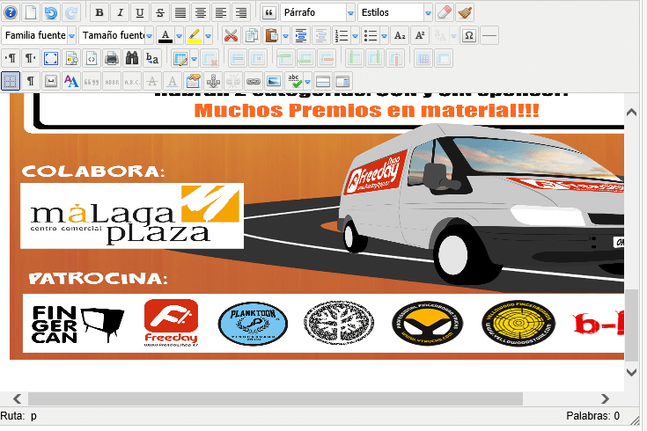Viewport: 647px width, 431px height.
Task: Apply the black text color
Action: coord(165,35)
